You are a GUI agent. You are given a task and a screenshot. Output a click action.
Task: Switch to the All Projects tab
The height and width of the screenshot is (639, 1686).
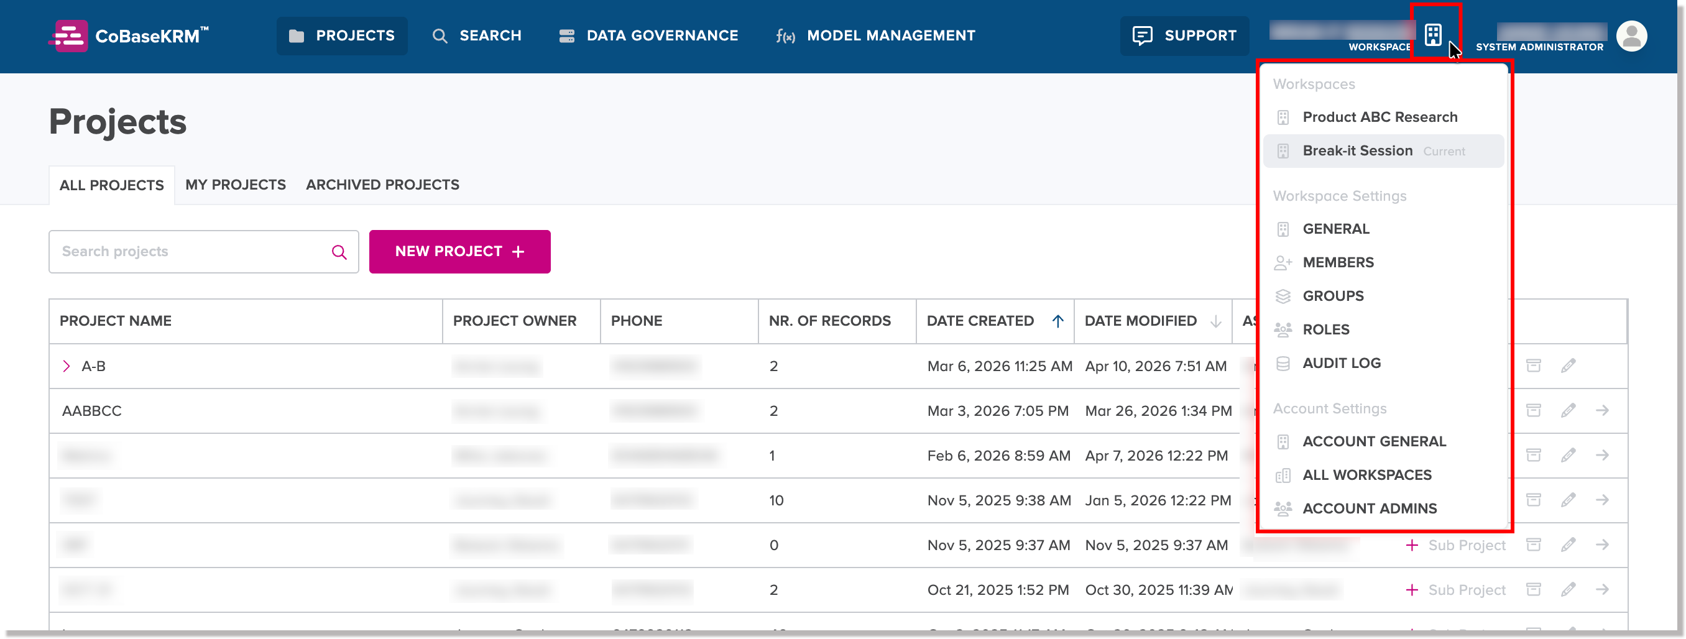[x=111, y=185]
